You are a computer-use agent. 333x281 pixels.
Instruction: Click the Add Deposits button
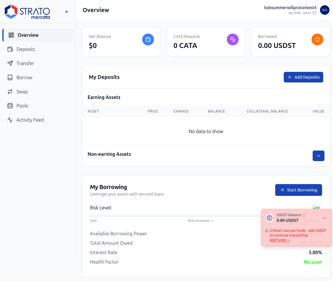[303, 77]
